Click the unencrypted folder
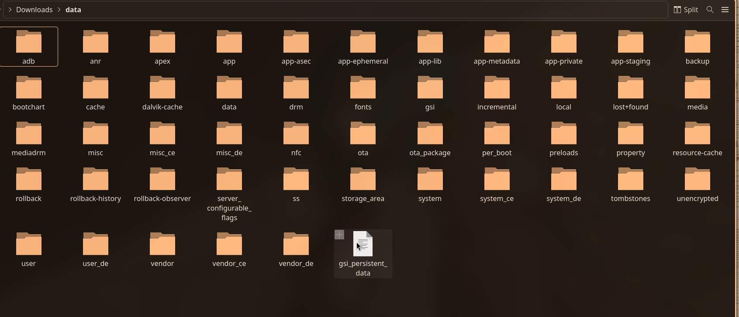The height and width of the screenshot is (317, 739). (698, 184)
